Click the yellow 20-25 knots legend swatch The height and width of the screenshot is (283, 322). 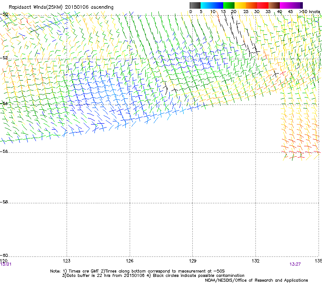tap(240, 5)
